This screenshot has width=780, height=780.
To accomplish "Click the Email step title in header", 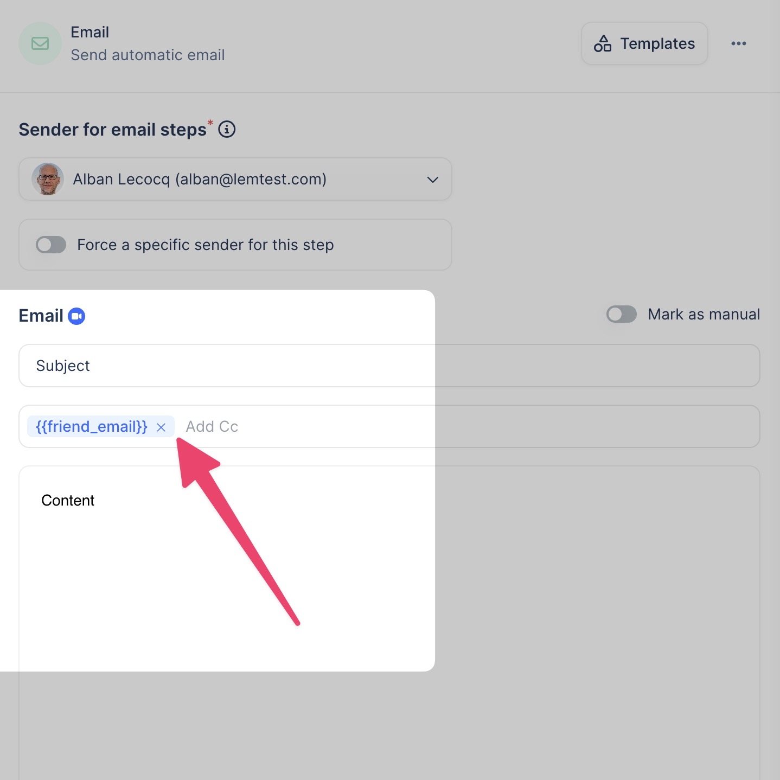I will [x=90, y=33].
